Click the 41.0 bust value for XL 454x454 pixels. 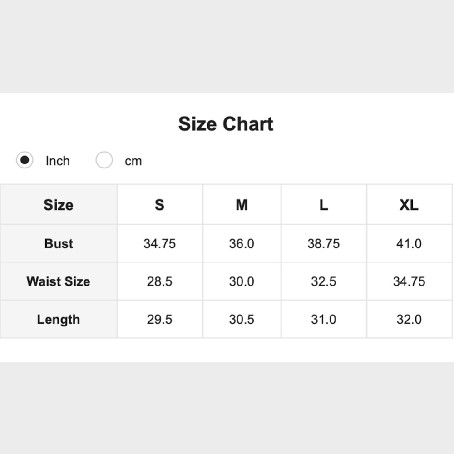click(x=409, y=244)
